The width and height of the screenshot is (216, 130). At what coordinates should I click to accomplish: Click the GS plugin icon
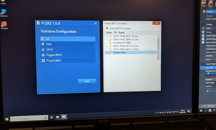click(43, 39)
